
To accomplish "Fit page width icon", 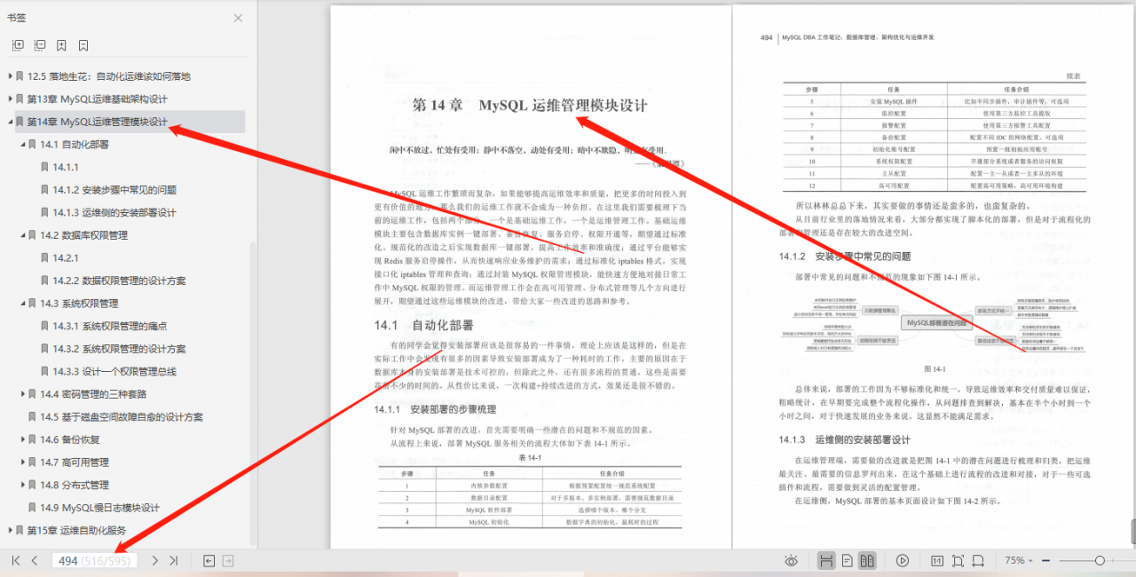I will [x=978, y=560].
